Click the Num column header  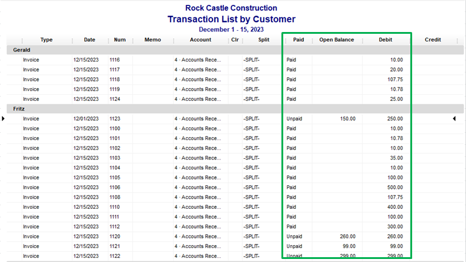(x=120, y=40)
